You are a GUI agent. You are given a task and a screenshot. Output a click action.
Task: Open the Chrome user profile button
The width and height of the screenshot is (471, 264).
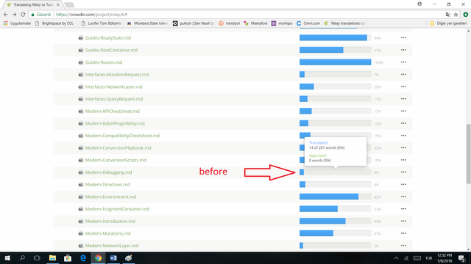419,4
